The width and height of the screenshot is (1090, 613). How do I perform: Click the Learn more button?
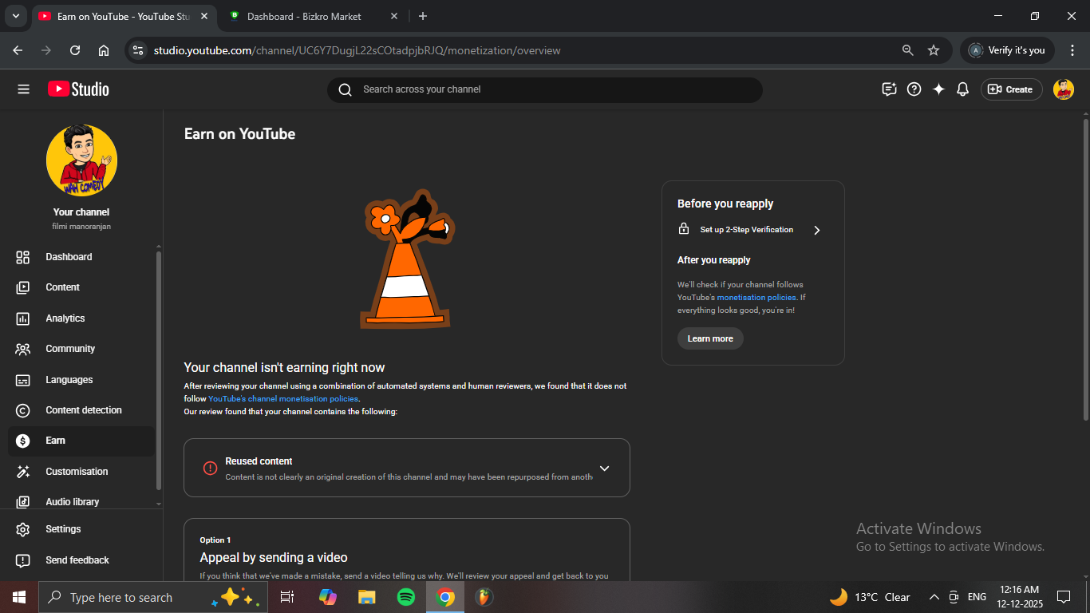pos(710,338)
